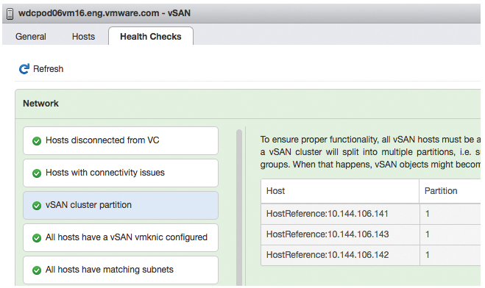Select the HostReference:10.144.106.143 row
This screenshot has width=485, height=288.
(x=371, y=234)
